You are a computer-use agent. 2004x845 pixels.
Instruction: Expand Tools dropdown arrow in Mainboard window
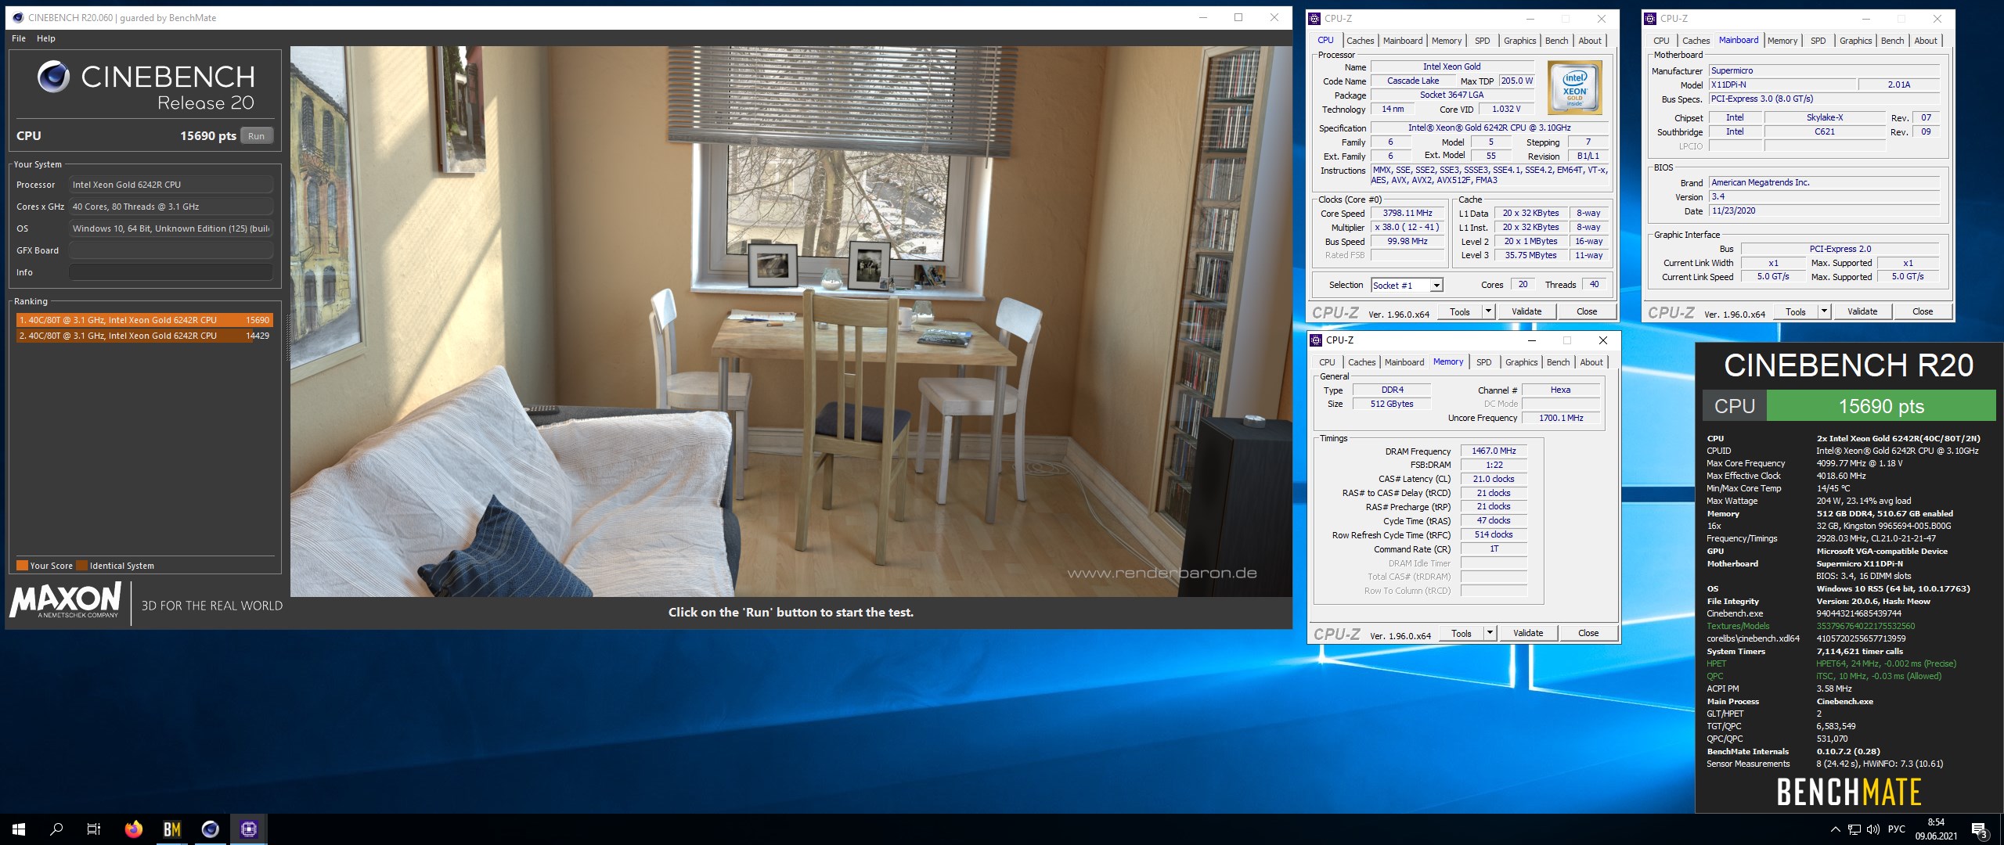click(x=1824, y=311)
